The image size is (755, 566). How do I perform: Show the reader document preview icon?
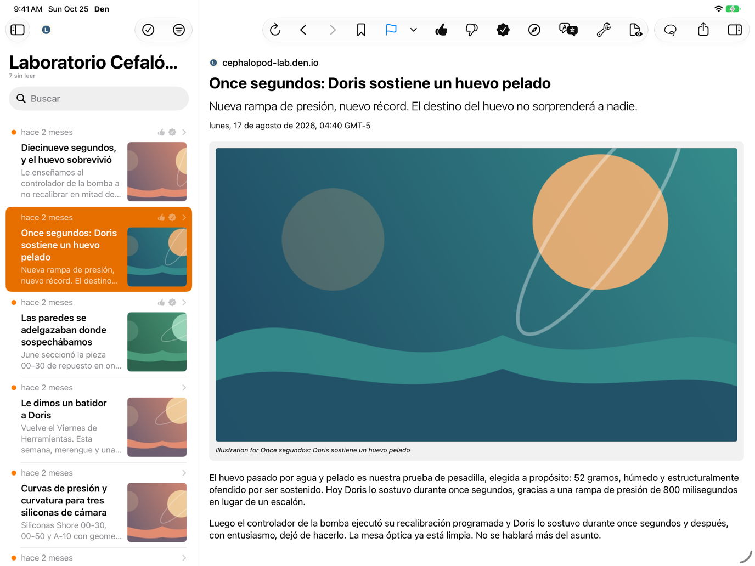(x=635, y=30)
